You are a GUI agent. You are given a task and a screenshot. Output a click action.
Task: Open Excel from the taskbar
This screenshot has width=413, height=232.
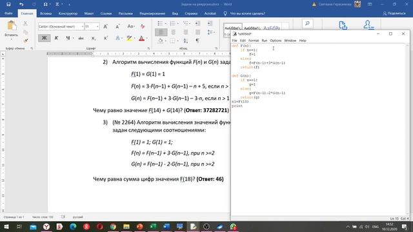[x=153, y=226]
